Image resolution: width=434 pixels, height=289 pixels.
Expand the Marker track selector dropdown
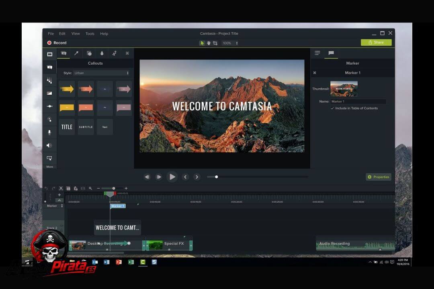(x=62, y=206)
